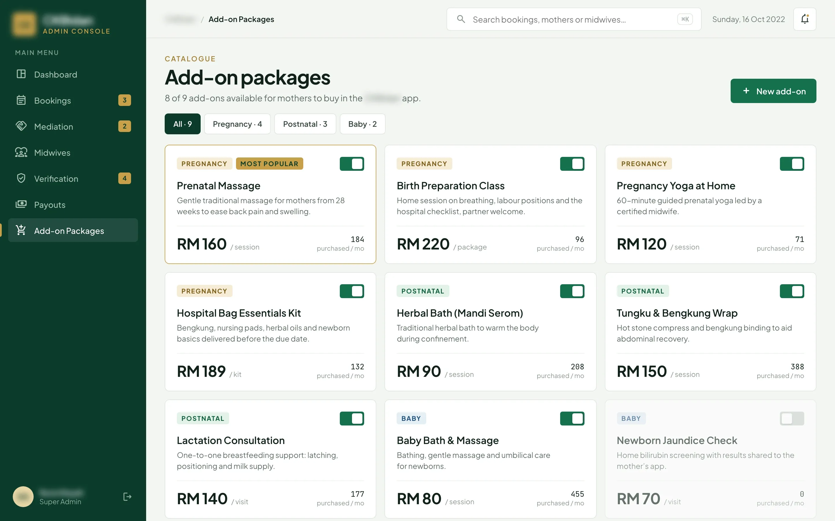
Task: Click the MOST POPULAR tag
Action: pyautogui.click(x=269, y=164)
